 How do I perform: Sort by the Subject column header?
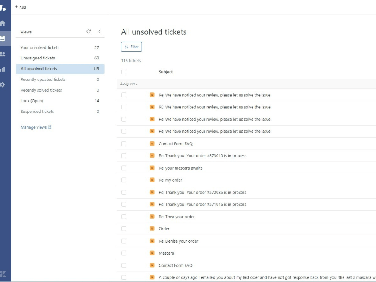pos(166,72)
